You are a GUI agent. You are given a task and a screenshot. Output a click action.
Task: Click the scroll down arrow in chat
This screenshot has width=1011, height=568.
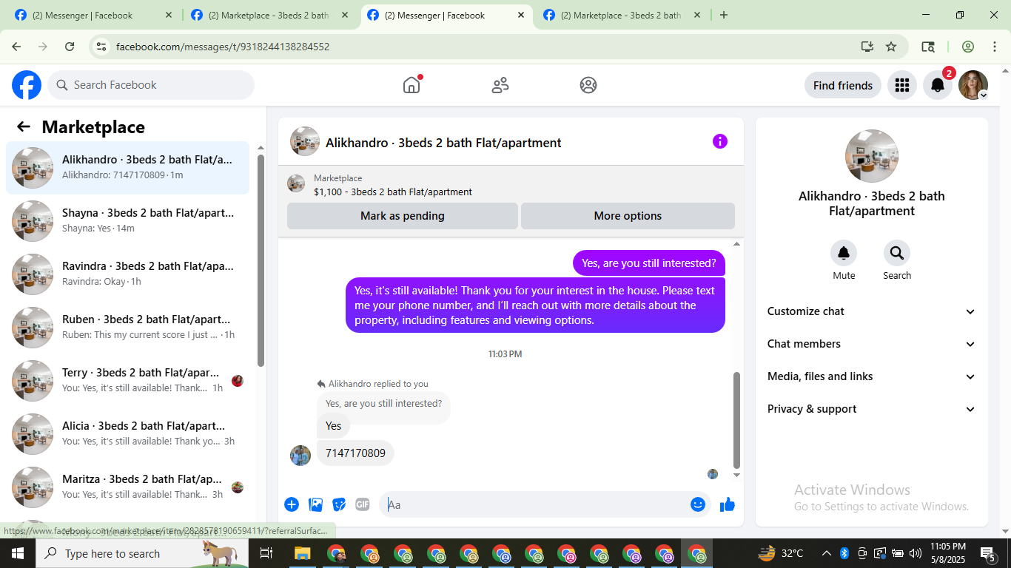pyautogui.click(x=736, y=475)
